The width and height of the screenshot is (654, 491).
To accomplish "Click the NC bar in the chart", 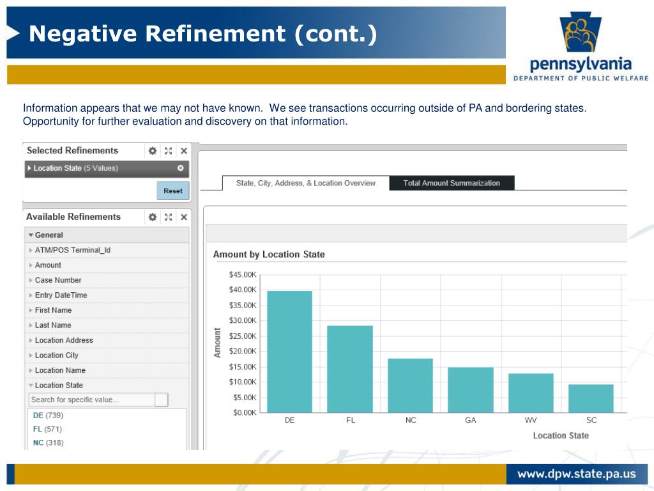I will (x=411, y=386).
